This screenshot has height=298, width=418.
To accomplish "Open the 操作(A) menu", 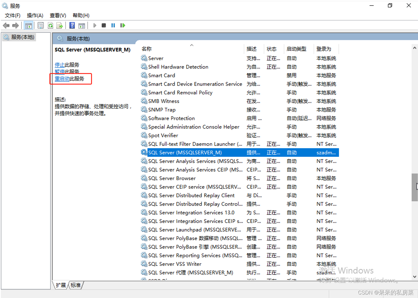I will pos(35,15).
